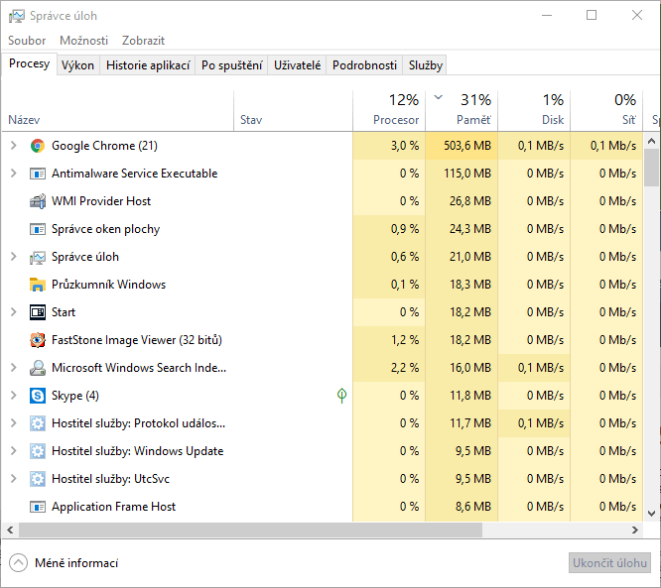Select the Skype process icon
The width and height of the screenshot is (661, 588).
(x=38, y=396)
